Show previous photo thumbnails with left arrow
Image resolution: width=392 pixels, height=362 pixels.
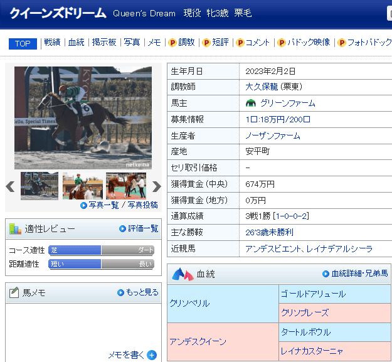click(10, 186)
